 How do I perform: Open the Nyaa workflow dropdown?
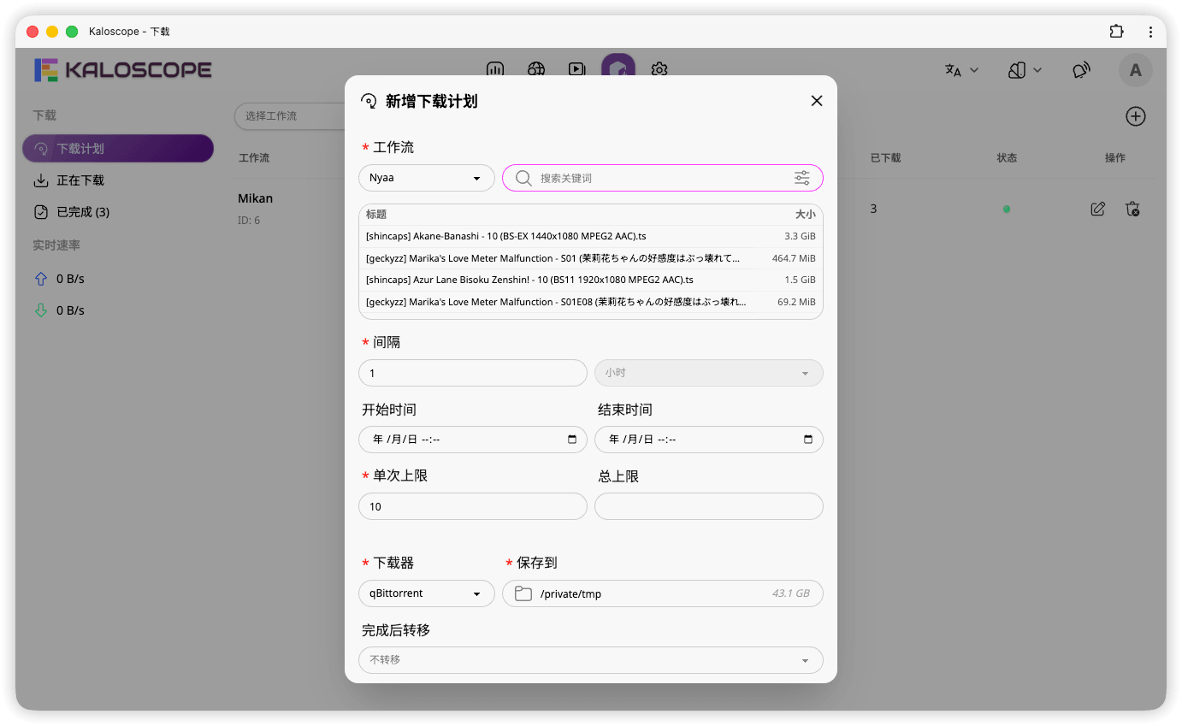click(x=427, y=178)
